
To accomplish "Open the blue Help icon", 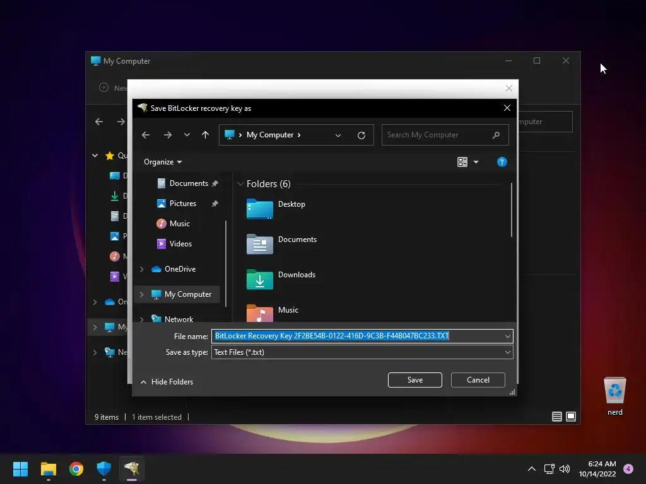I will [502, 162].
